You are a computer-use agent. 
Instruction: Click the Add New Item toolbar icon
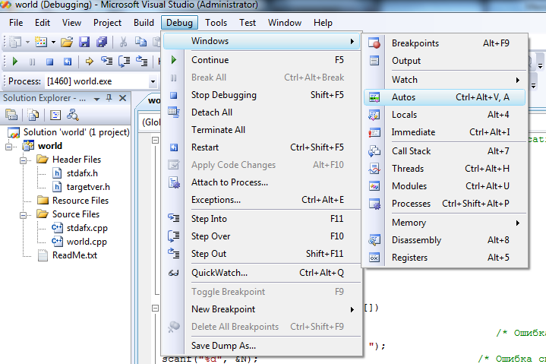41,42
